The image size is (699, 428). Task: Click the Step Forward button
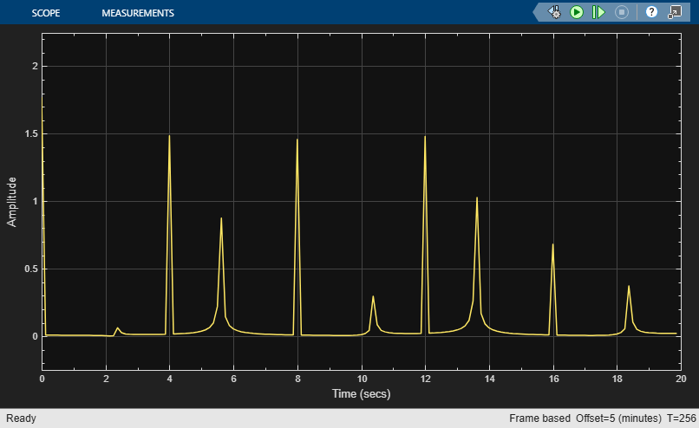(598, 12)
